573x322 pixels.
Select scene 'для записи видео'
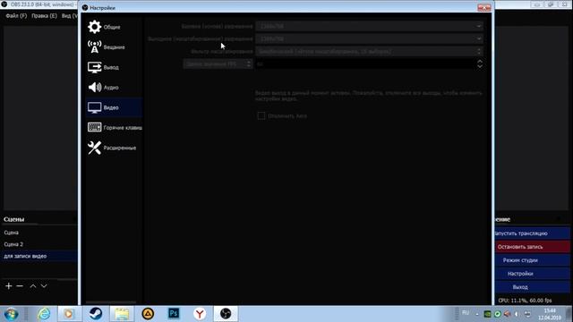[38, 257]
